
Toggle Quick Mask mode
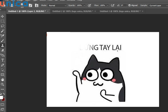pos(3,104)
